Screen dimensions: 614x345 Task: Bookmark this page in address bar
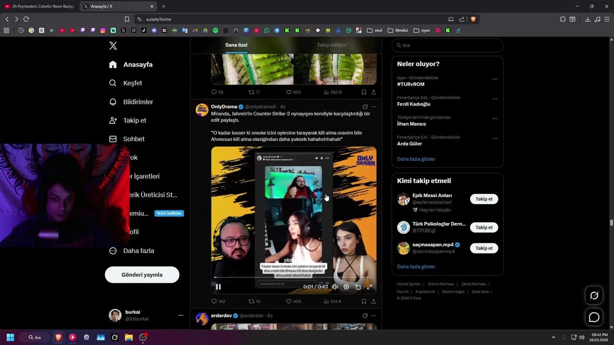pos(127,19)
